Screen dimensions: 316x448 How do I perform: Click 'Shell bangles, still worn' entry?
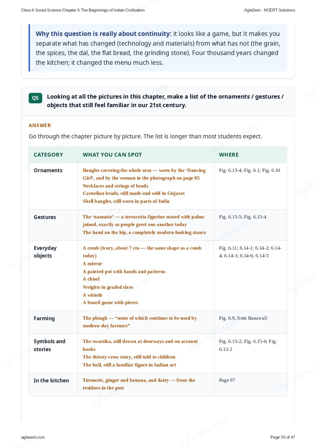(x=126, y=201)
